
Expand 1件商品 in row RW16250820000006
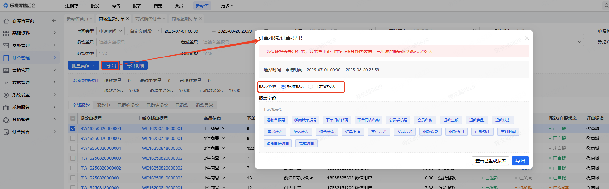[x=224, y=128]
